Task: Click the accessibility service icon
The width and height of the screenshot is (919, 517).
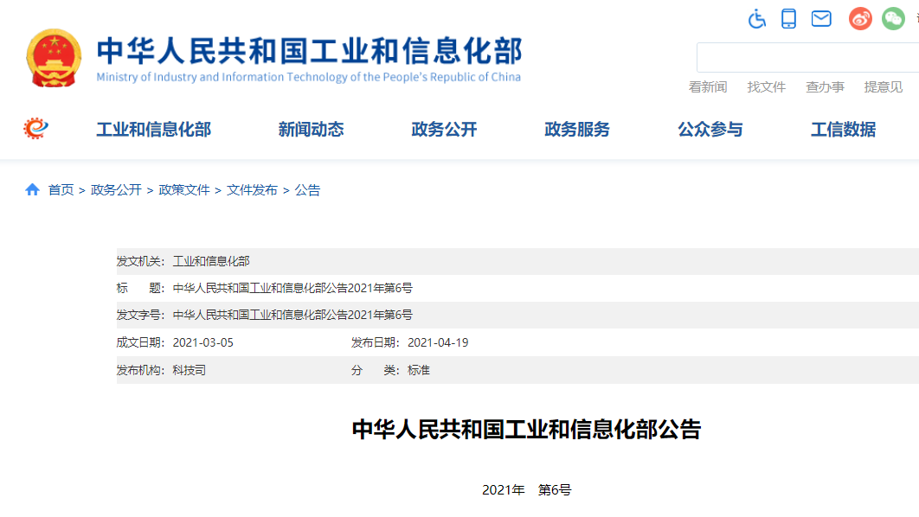Action: tap(756, 18)
